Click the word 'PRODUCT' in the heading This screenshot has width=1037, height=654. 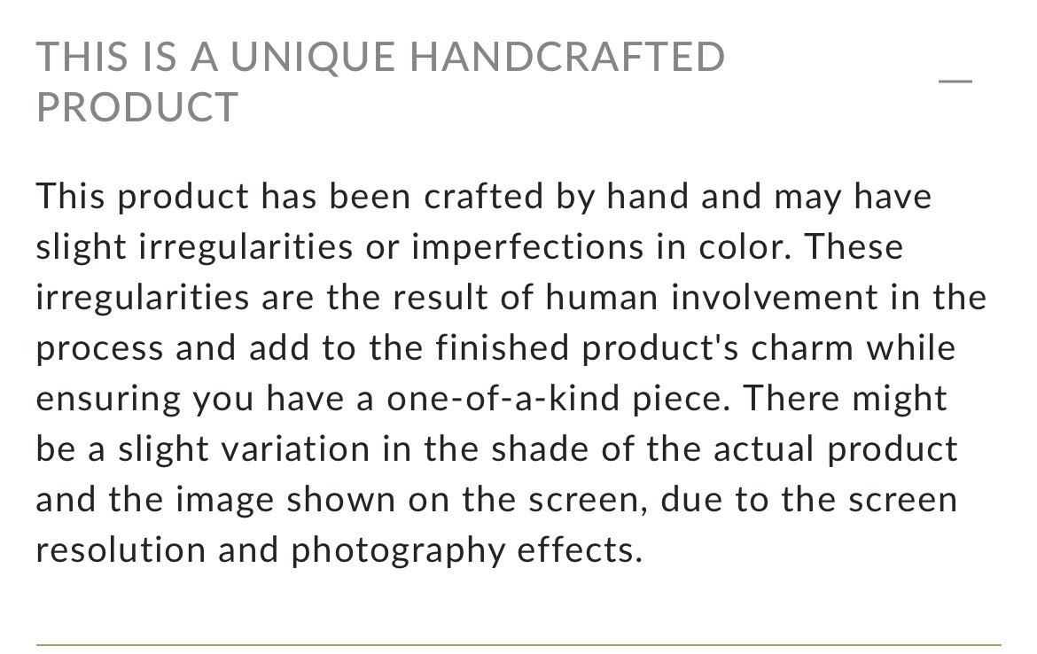[137, 107]
